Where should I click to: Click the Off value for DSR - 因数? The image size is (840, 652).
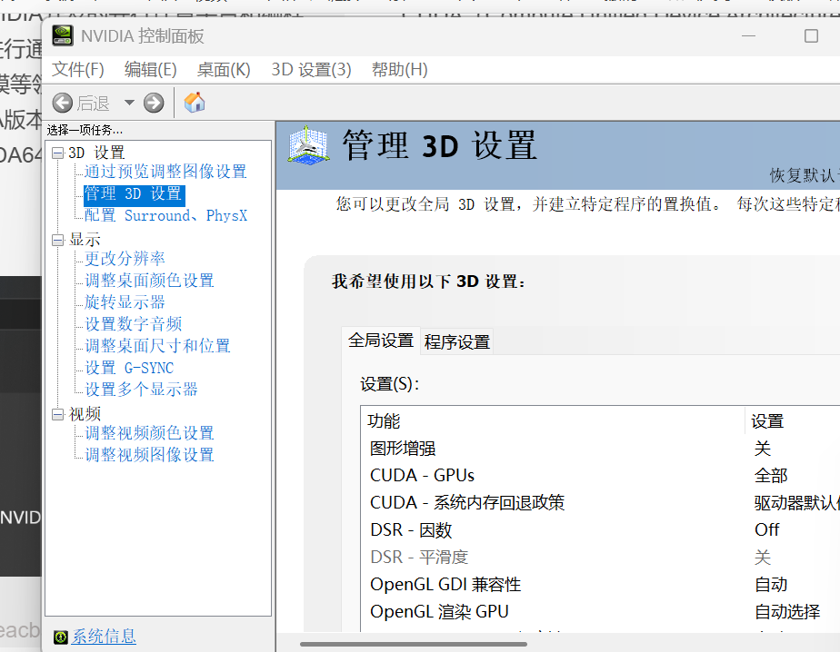coord(766,530)
